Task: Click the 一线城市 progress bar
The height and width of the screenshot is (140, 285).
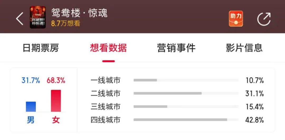Action: click(186, 80)
